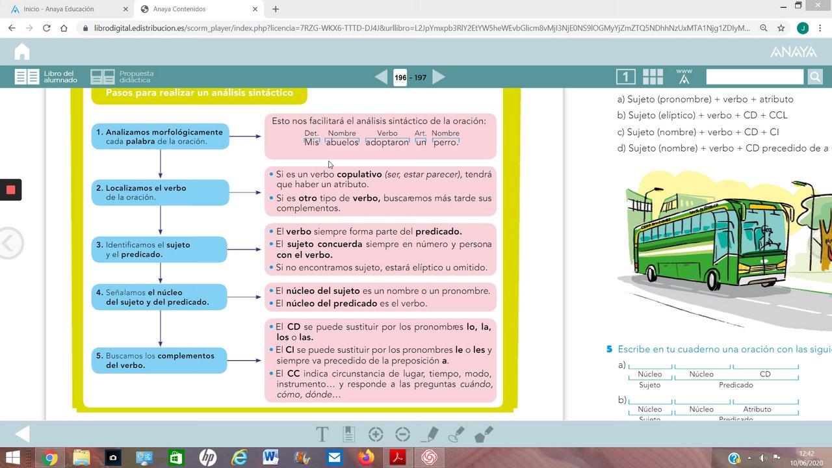832x468 pixels.
Task: Open Internet Explorer from the taskbar
Action: tap(239, 458)
